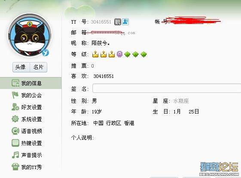Image resolution: width=241 pixels, height=178 pixels.
Task: Click into the 签名 signature field
Action: click(167, 88)
